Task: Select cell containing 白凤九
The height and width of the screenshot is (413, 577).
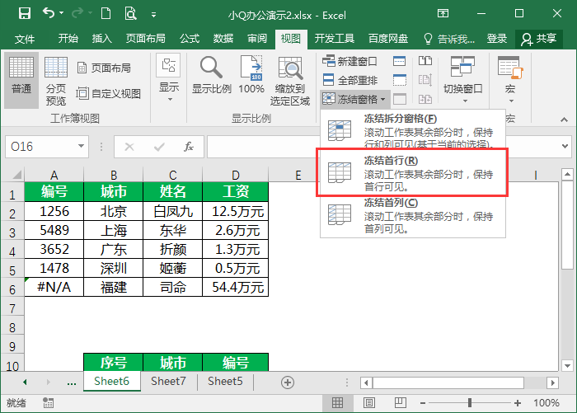Action: click(172, 211)
